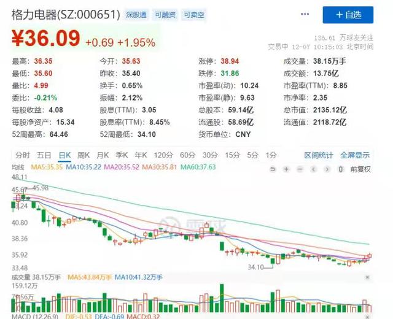Switch to 五日 five-day tab
The height and width of the screenshot is (319, 393).
click(x=44, y=155)
